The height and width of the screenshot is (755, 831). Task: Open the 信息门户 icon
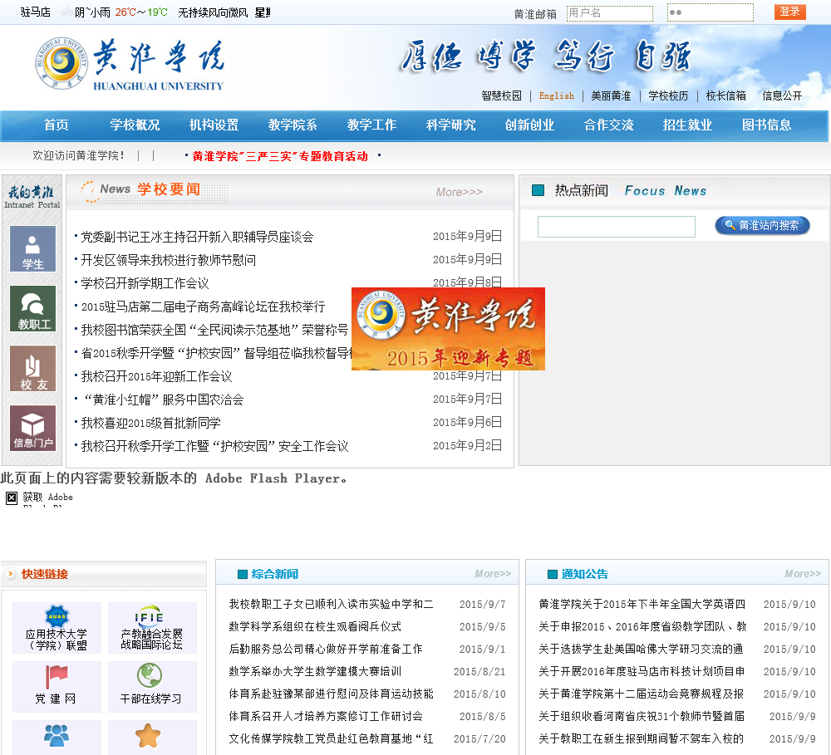32,428
